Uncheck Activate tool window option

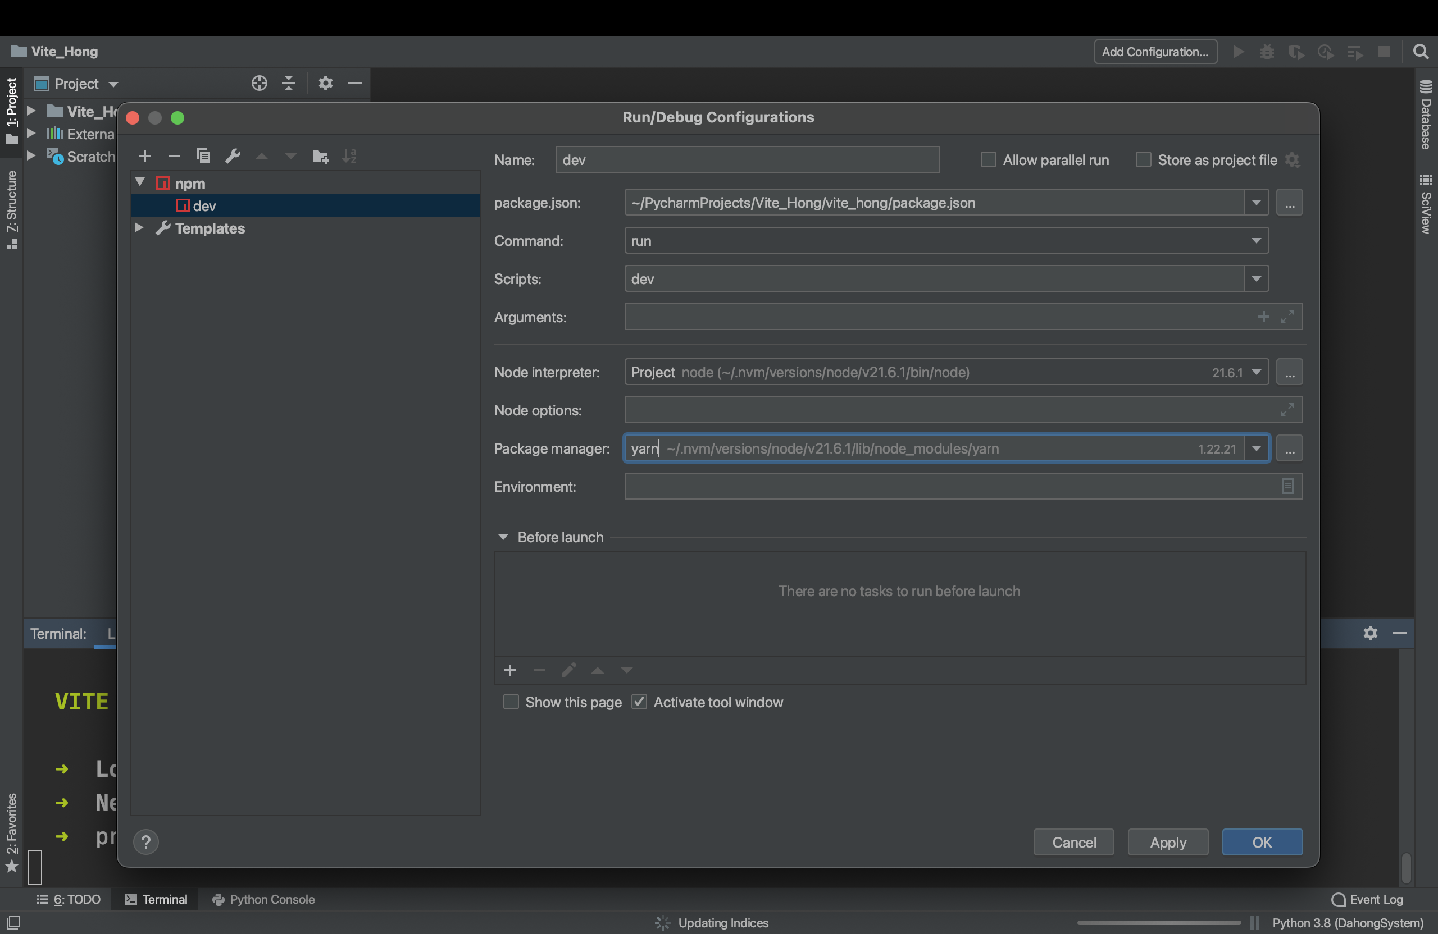[x=639, y=702]
